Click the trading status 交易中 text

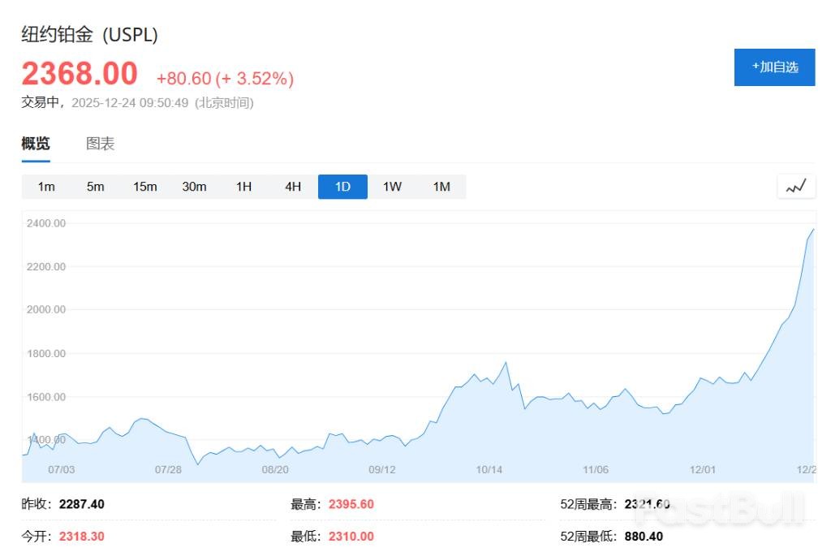[41, 104]
